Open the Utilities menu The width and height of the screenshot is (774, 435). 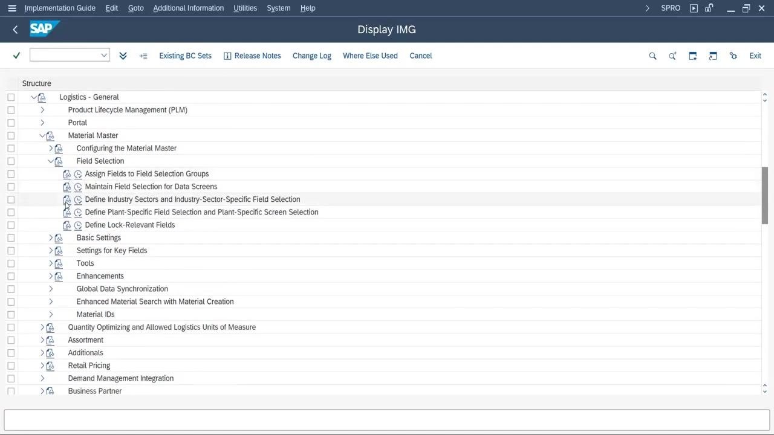point(245,8)
